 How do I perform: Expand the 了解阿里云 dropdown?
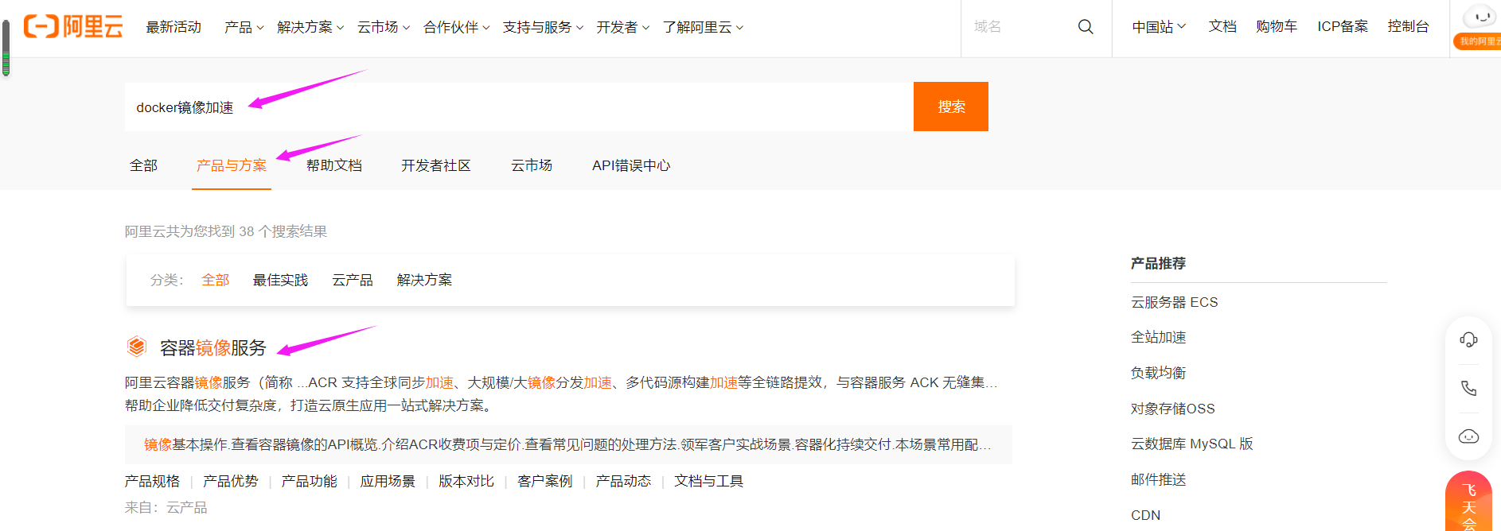(704, 27)
